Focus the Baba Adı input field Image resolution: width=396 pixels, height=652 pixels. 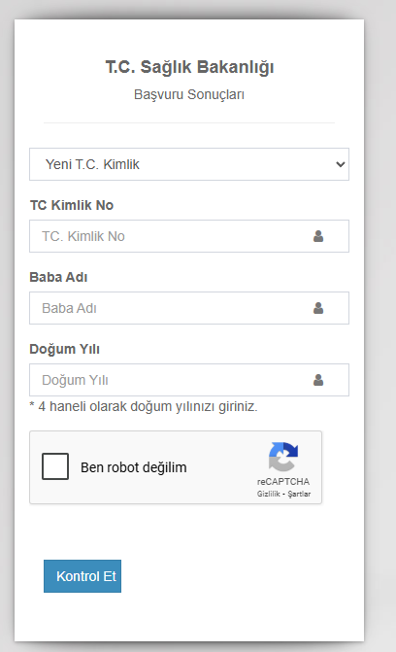point(189,308)
